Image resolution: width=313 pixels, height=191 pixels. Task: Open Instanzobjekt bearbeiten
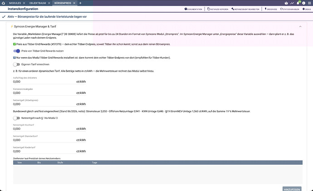(245, 9)
